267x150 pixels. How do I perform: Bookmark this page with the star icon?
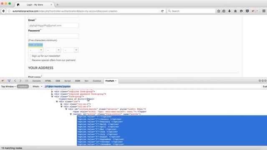click(x=219, y=11)
